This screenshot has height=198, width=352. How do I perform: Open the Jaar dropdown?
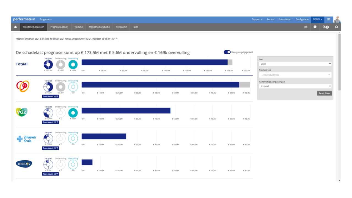coord(295,64)
